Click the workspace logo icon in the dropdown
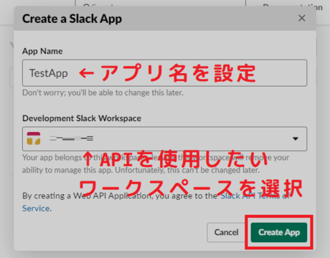 point(34,138)
